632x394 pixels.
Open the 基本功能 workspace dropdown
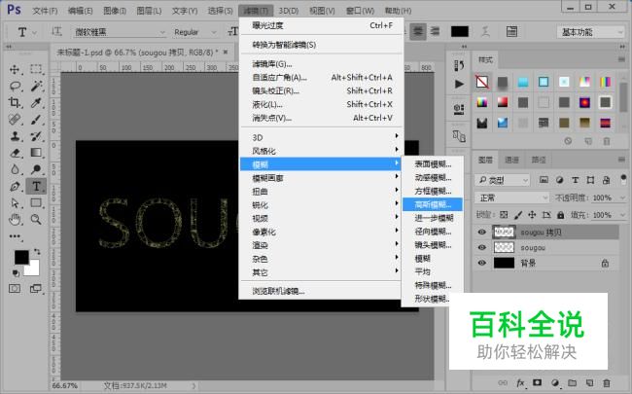(591, 32)
